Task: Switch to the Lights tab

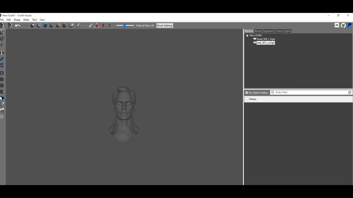Action: [287, 31]
